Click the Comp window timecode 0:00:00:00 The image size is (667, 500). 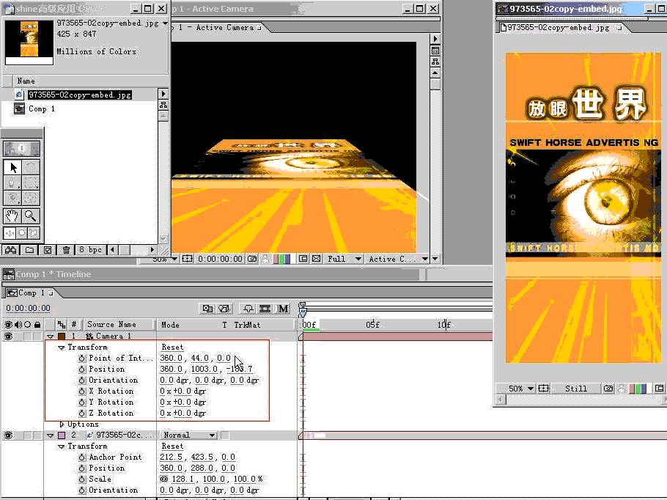tap(220, 259)
